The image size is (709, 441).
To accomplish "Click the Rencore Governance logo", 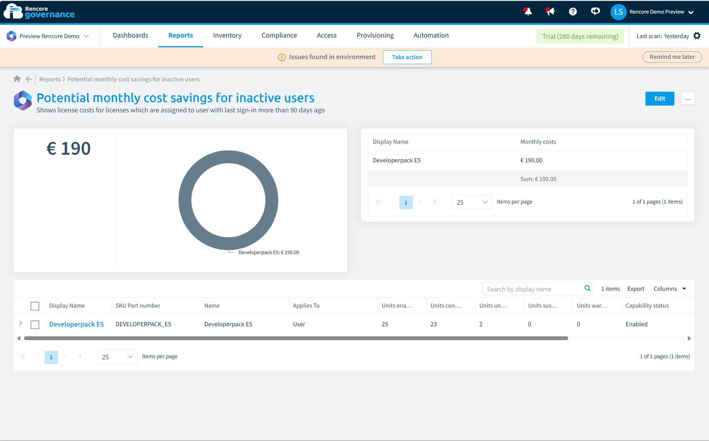I will click(39, 11).
